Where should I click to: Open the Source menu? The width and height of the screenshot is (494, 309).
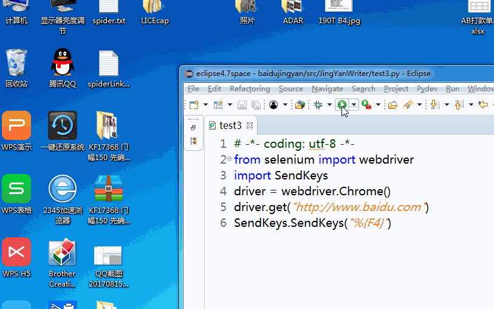tap(291, 89)
